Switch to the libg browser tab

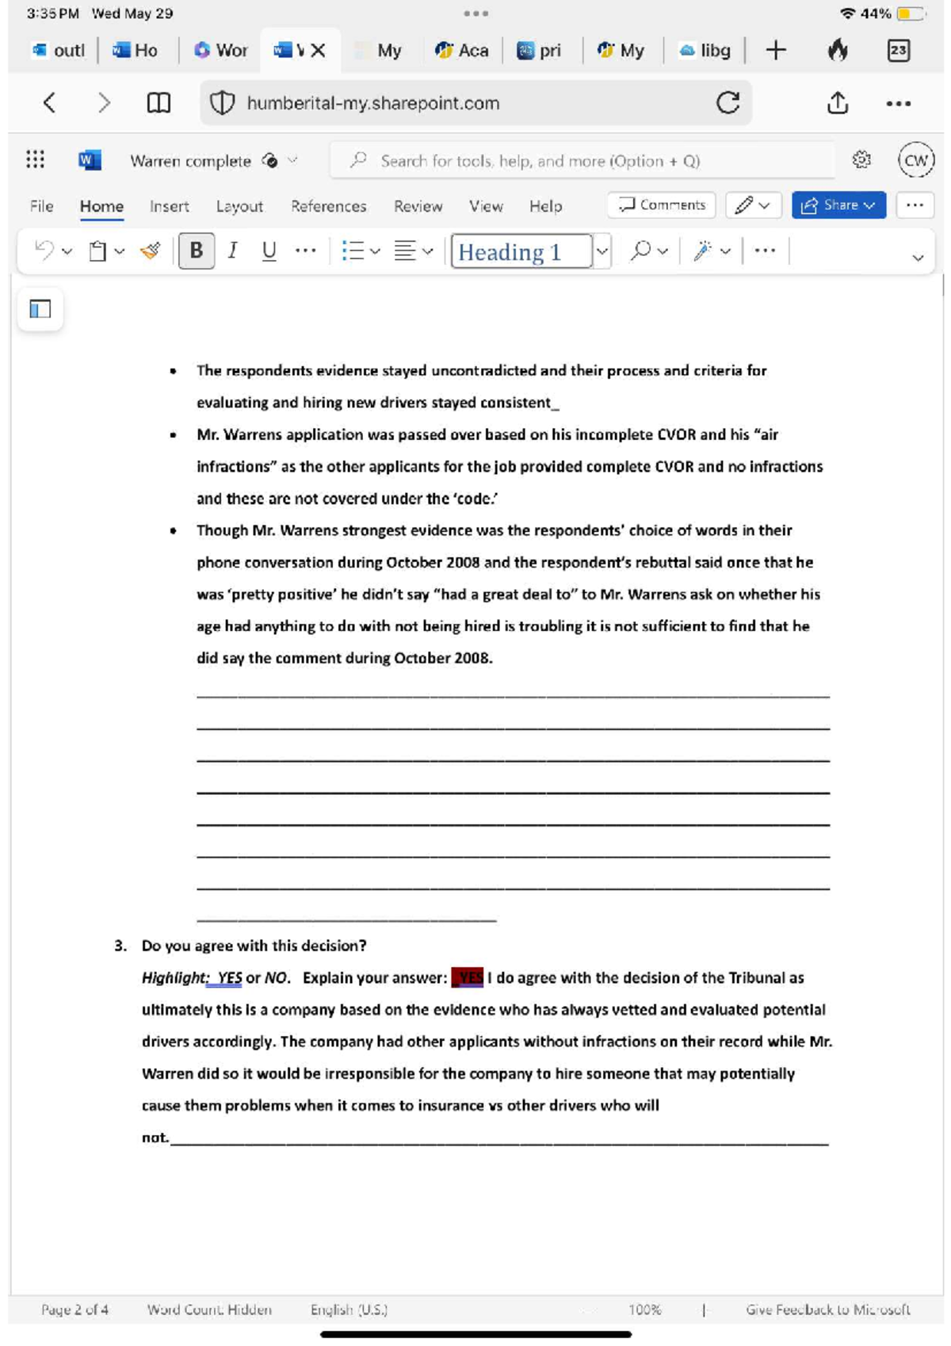(x=705, y=51)
